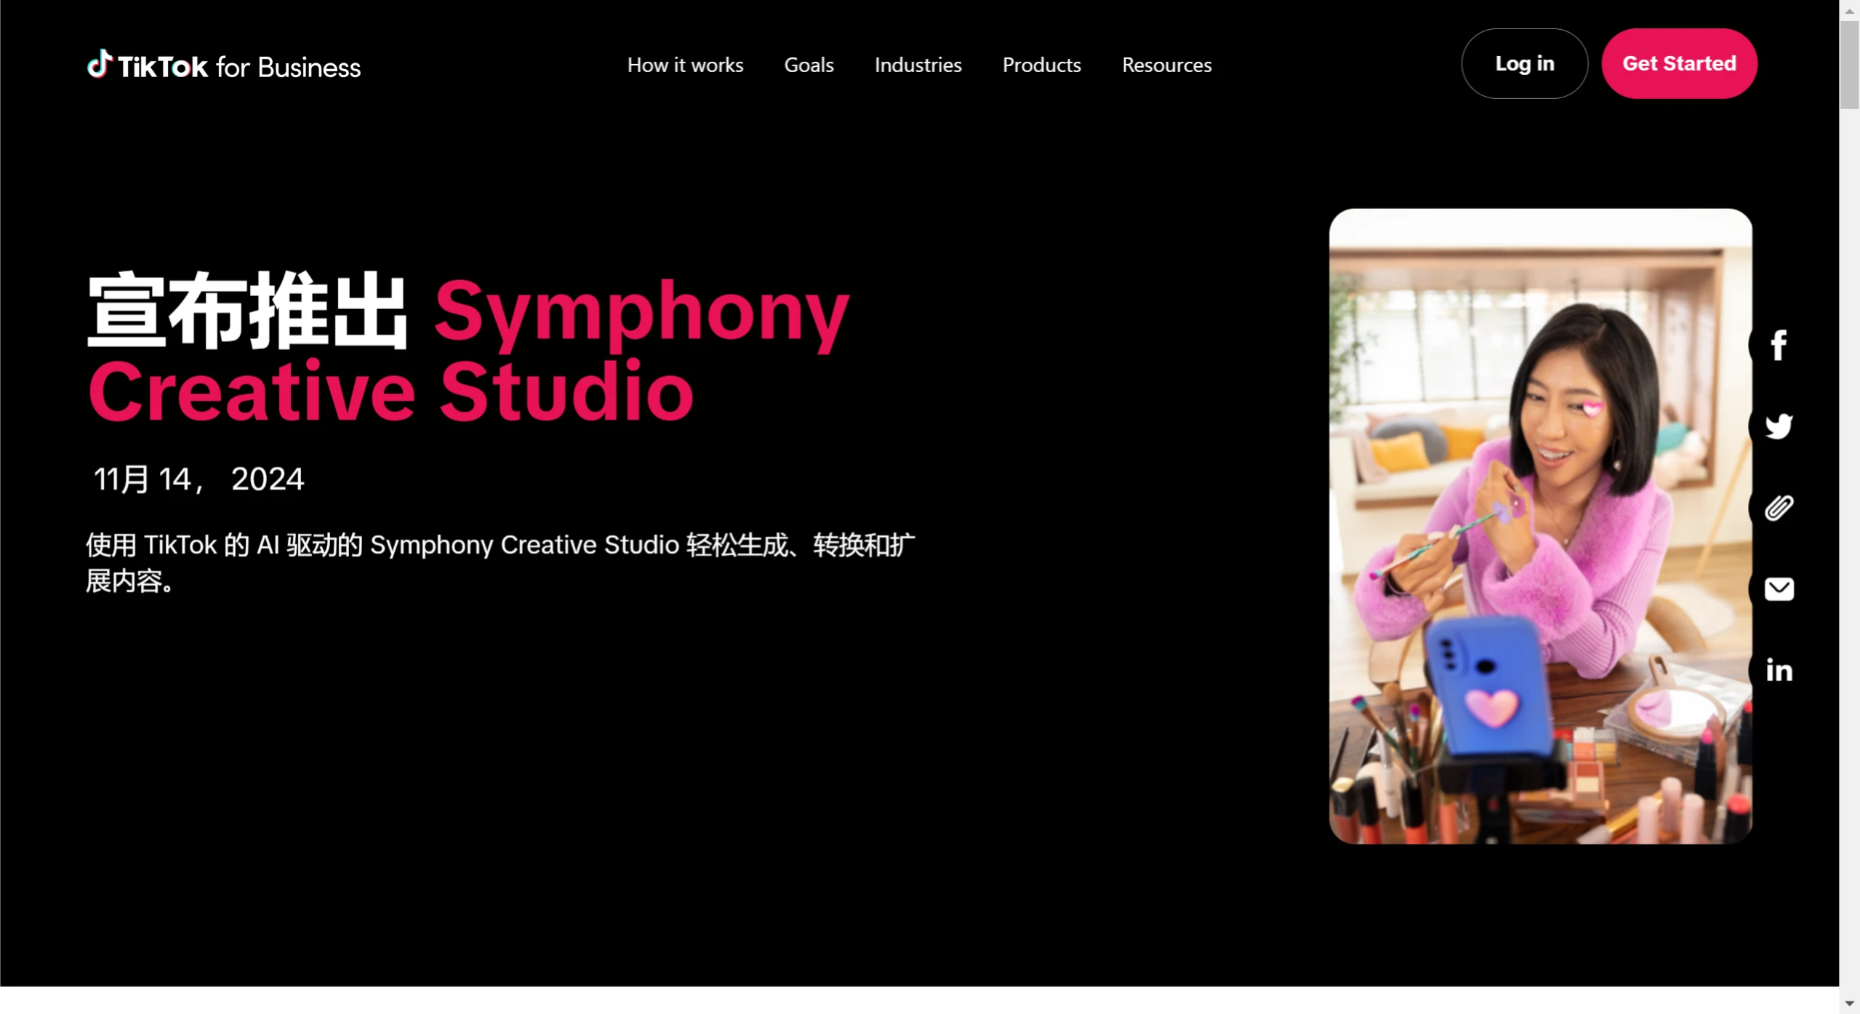This screenshot has height=1014, width=1860.
Task: Click the Log in button
Action: click(1524, 64)
